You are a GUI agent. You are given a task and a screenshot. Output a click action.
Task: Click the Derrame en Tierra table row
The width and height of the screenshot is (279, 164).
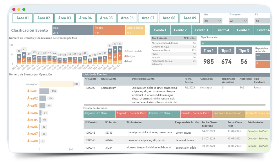[173, 50]
